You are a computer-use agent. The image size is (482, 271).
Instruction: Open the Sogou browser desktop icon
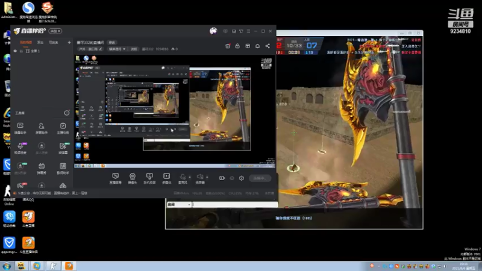[28, 11]
